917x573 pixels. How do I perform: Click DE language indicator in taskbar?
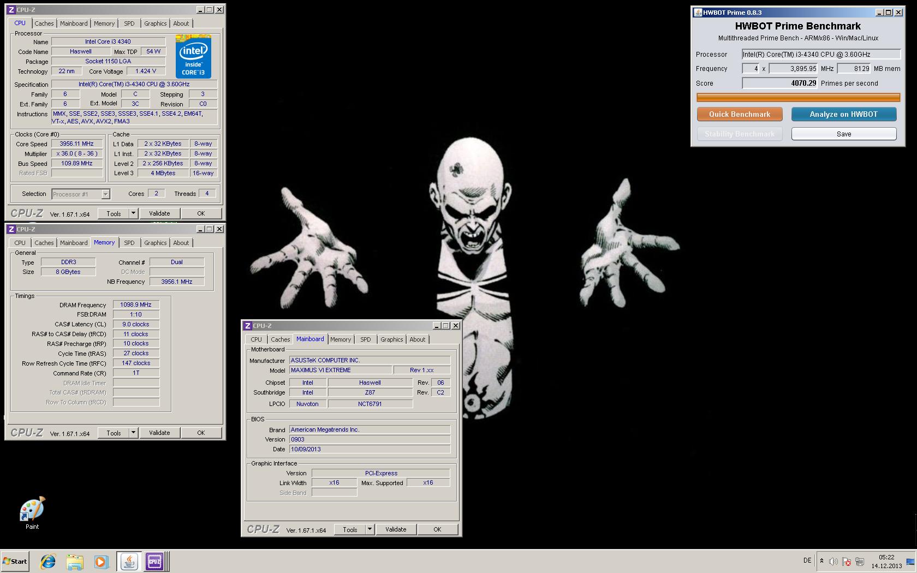coord(807,560)
